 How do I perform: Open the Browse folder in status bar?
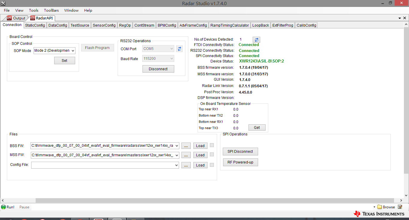pyautogui.click(x=386, y=207)
